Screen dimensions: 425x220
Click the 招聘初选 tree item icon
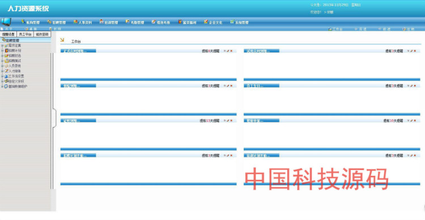pyautogui.click(x=6, y=56)
